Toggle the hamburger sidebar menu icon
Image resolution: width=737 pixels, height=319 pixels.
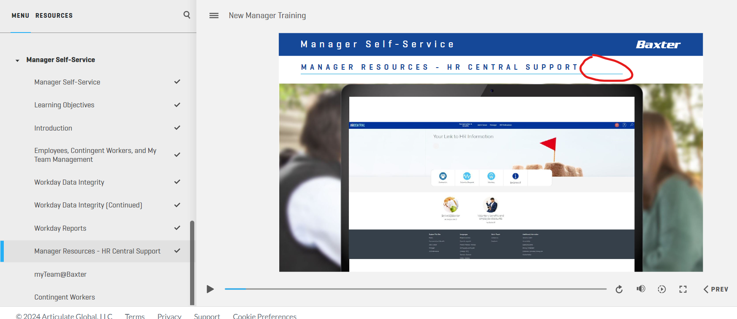tap(214, 16)
